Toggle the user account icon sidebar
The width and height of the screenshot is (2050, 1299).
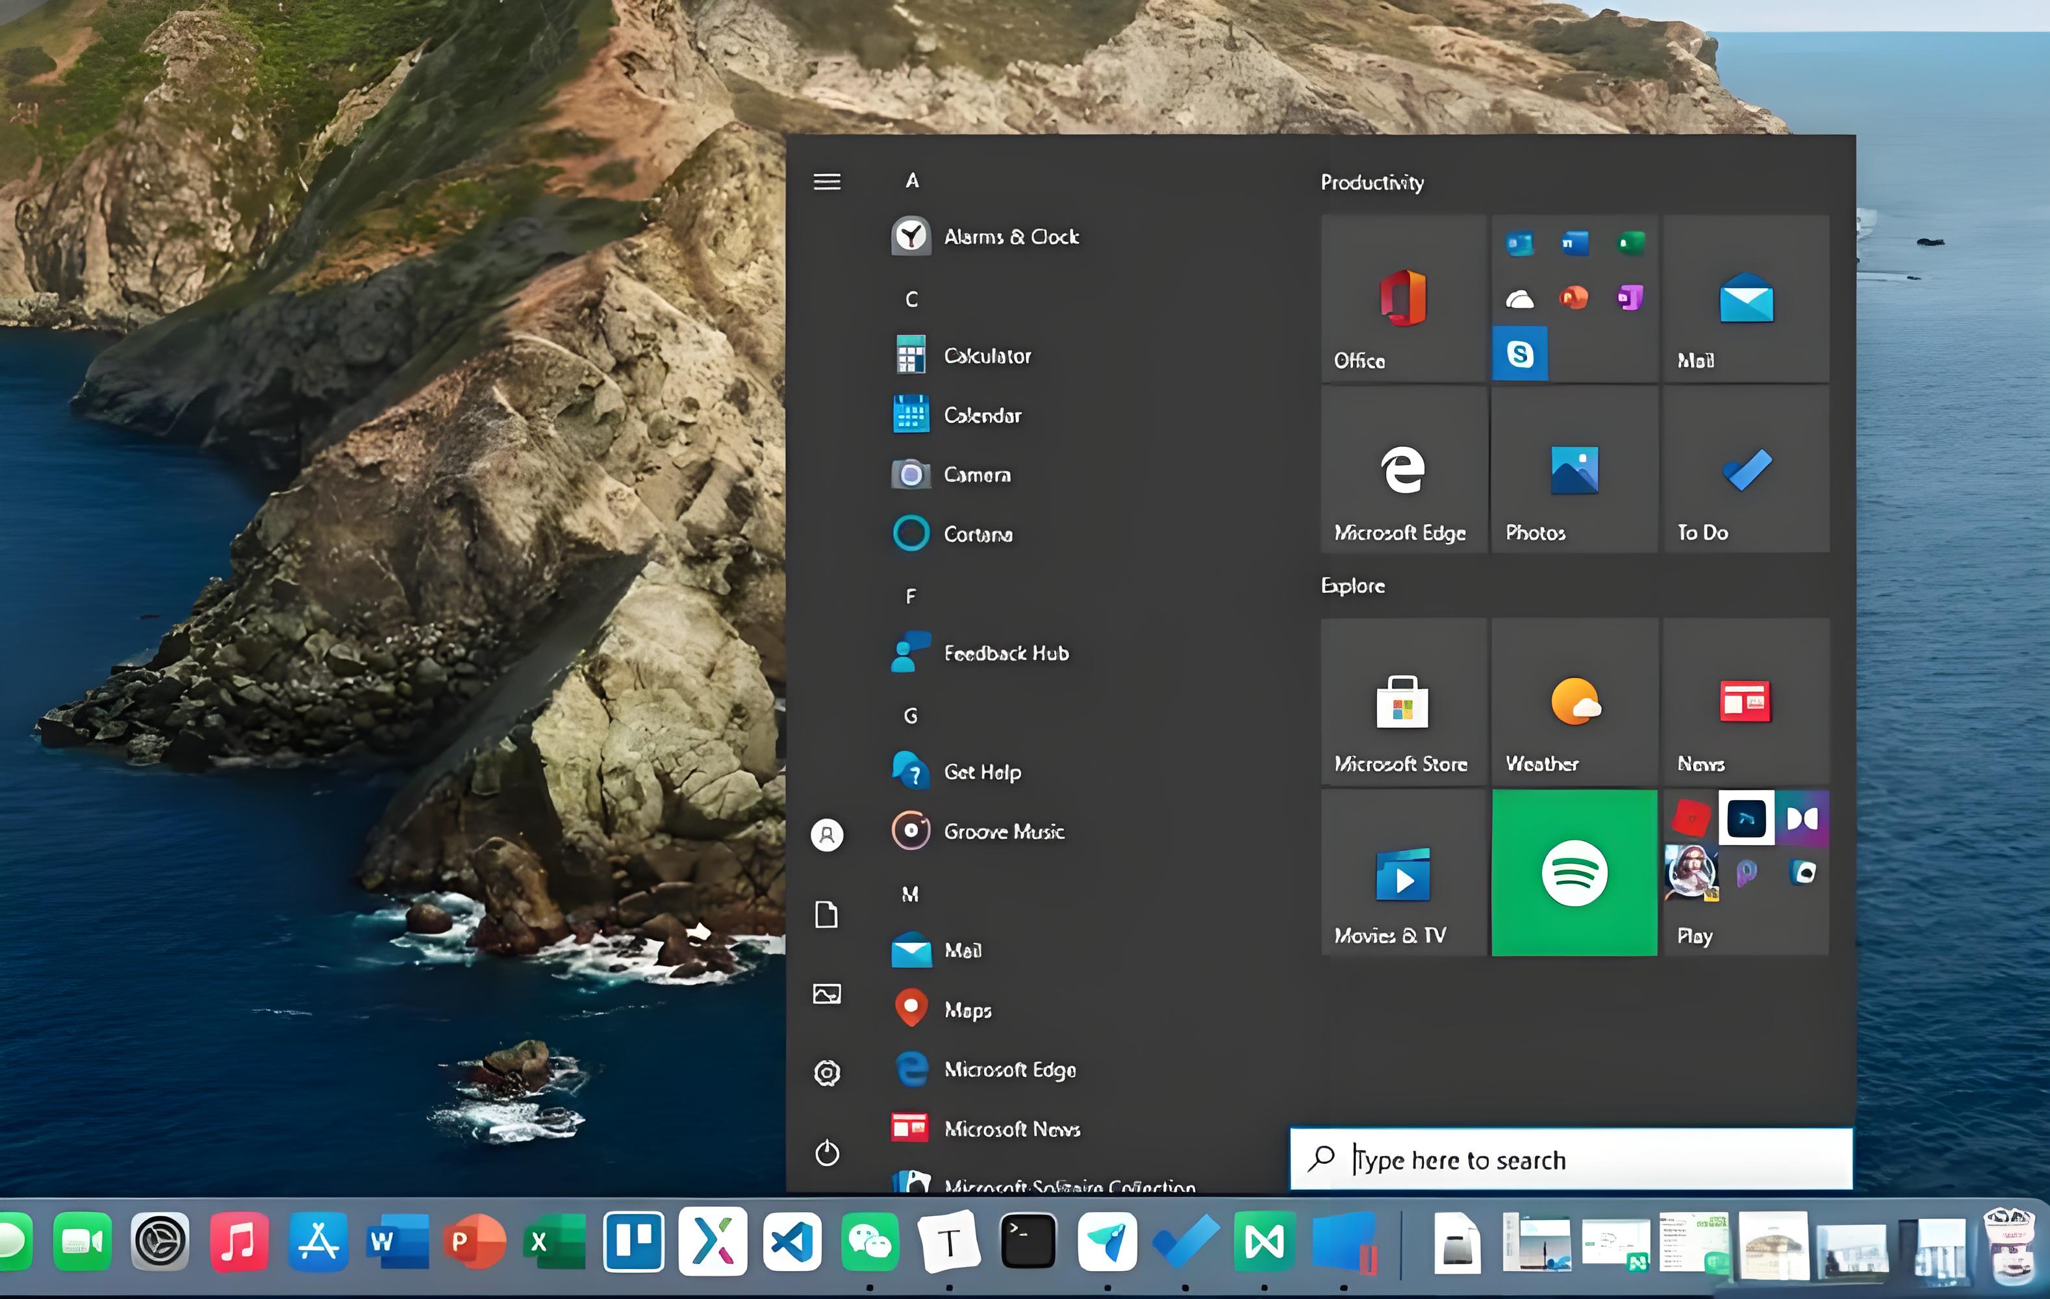point(828,834)
